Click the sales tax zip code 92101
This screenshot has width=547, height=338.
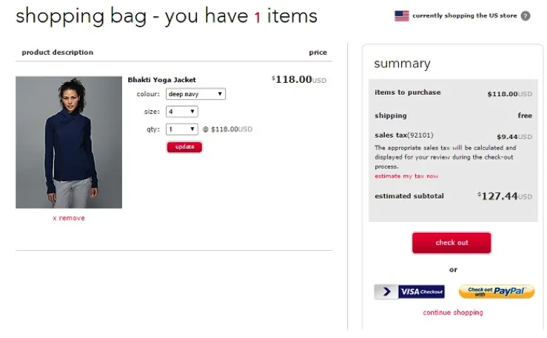(420, 135)
